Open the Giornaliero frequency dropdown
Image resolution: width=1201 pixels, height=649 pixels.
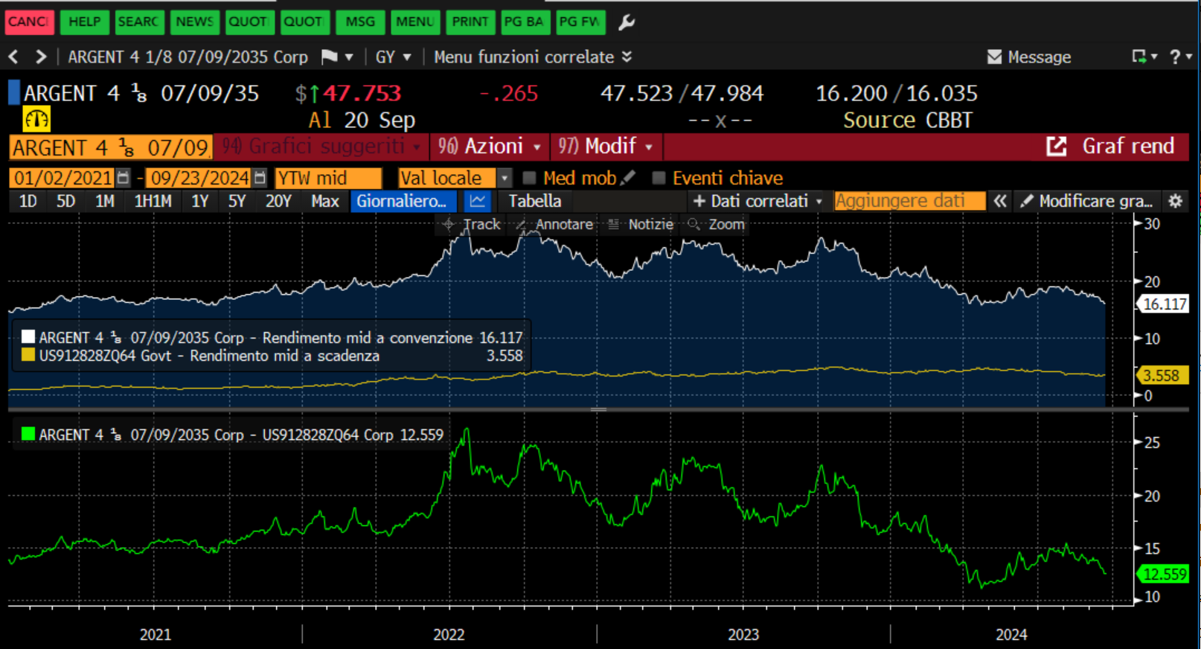(403, 201)
